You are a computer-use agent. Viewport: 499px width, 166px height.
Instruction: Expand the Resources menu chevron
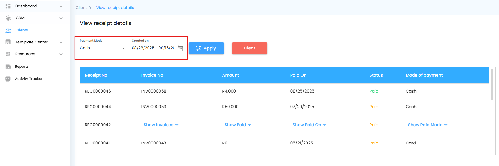click(x=61, y=54)
